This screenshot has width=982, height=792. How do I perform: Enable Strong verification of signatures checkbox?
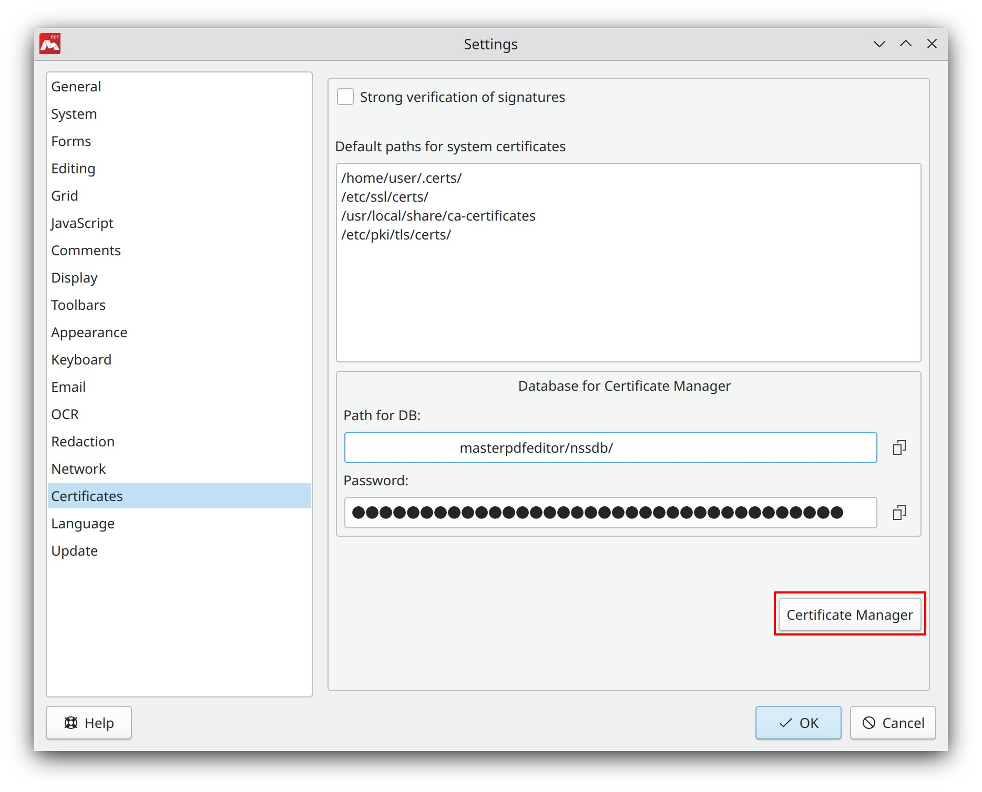[x=345, y=97]
